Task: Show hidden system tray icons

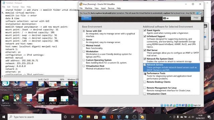Action: coord(170,117)
